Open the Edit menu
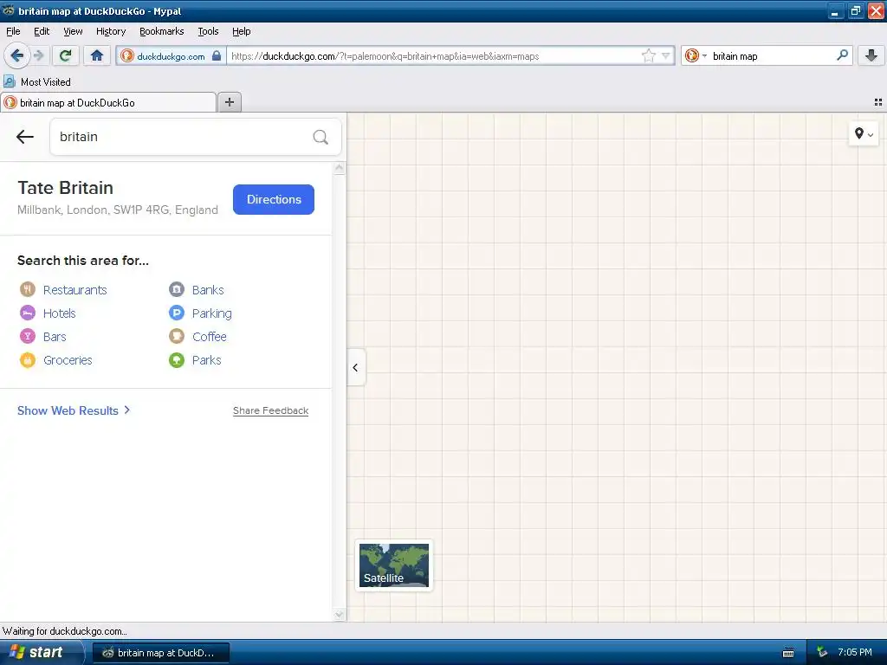887x665 pixels. [42, 31]
